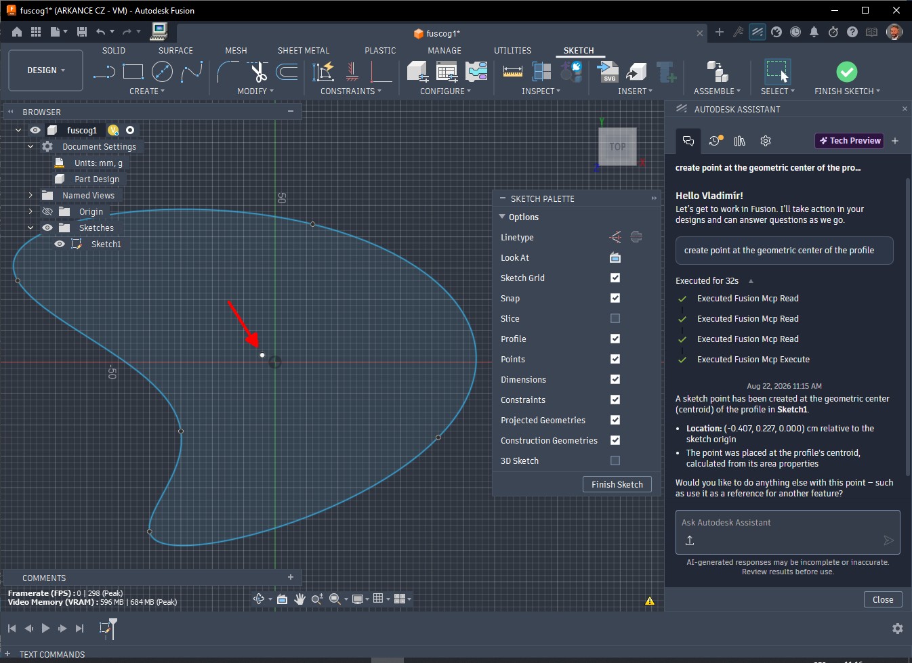The image size is (912, 663).
Task: Open the timeline settings gear
Action: click(898, 628)
